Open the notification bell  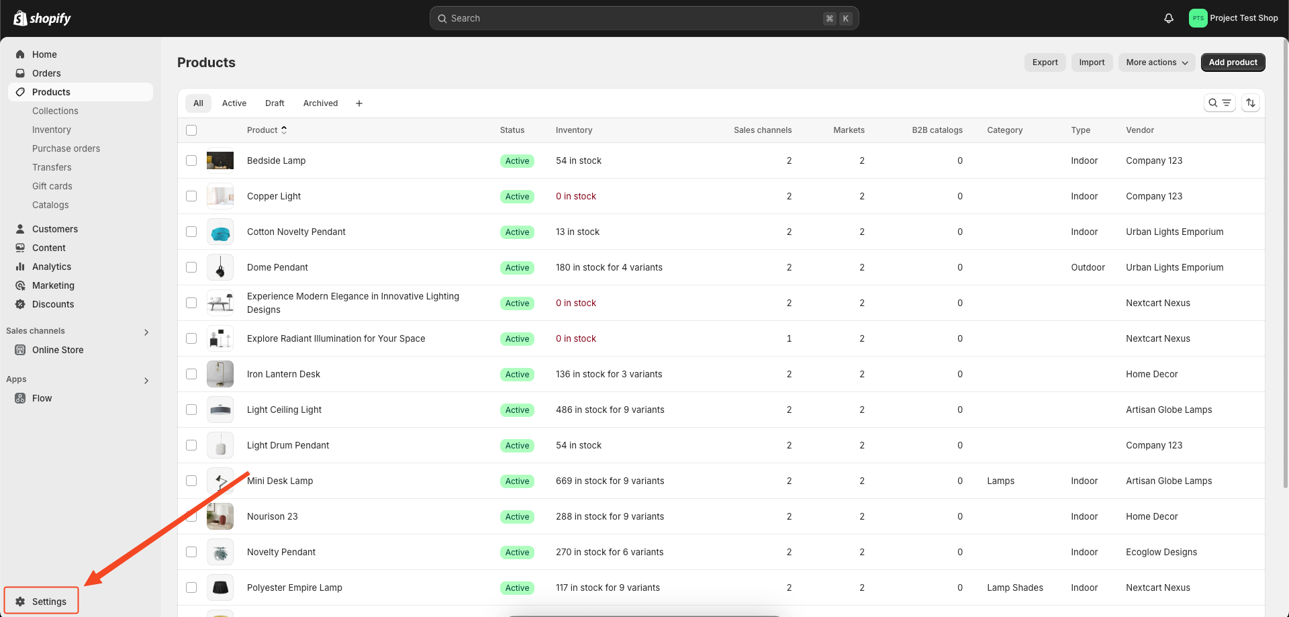[x=1168, y=18]
